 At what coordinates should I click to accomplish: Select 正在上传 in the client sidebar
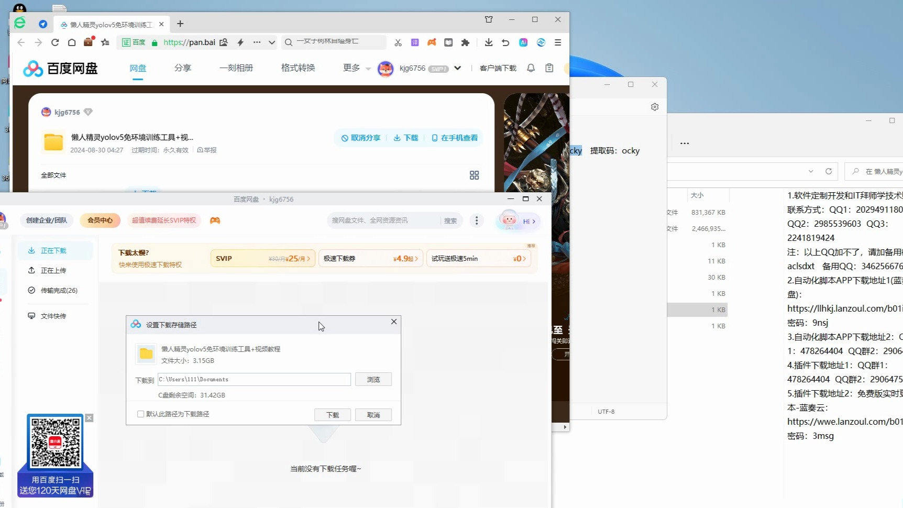pyautogui.click(x=55, y=271)
